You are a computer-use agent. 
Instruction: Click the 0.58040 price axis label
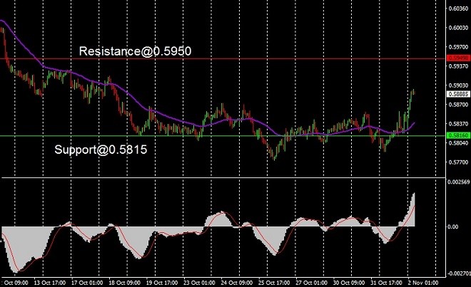point(458,143)
